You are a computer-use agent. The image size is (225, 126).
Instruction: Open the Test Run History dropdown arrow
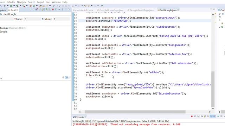pos(59,9)
